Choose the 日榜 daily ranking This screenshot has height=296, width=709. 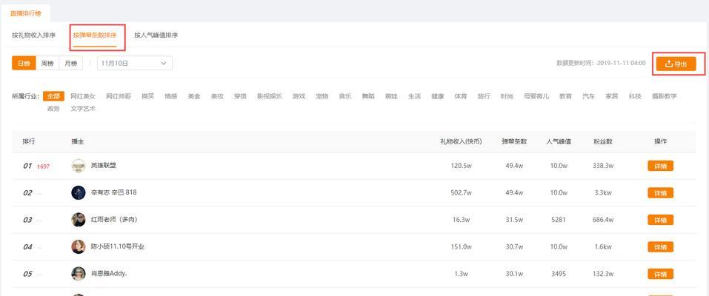(x=24, y=63)
